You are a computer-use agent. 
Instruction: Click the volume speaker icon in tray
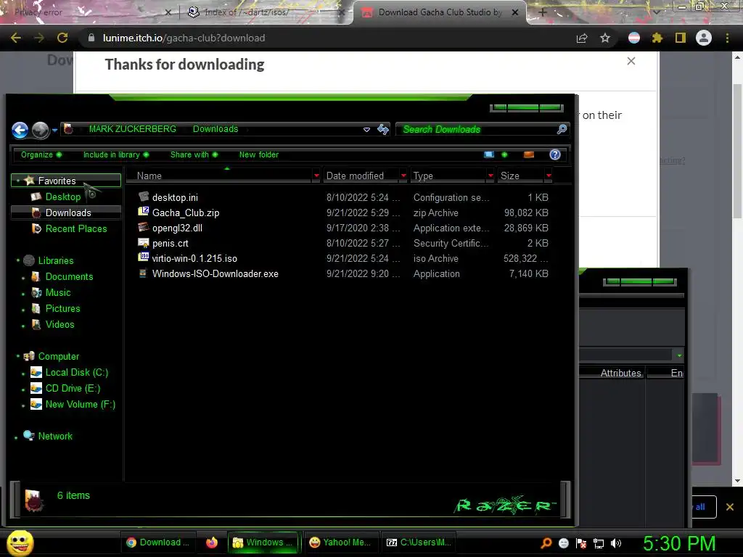[x=615, y=543]
